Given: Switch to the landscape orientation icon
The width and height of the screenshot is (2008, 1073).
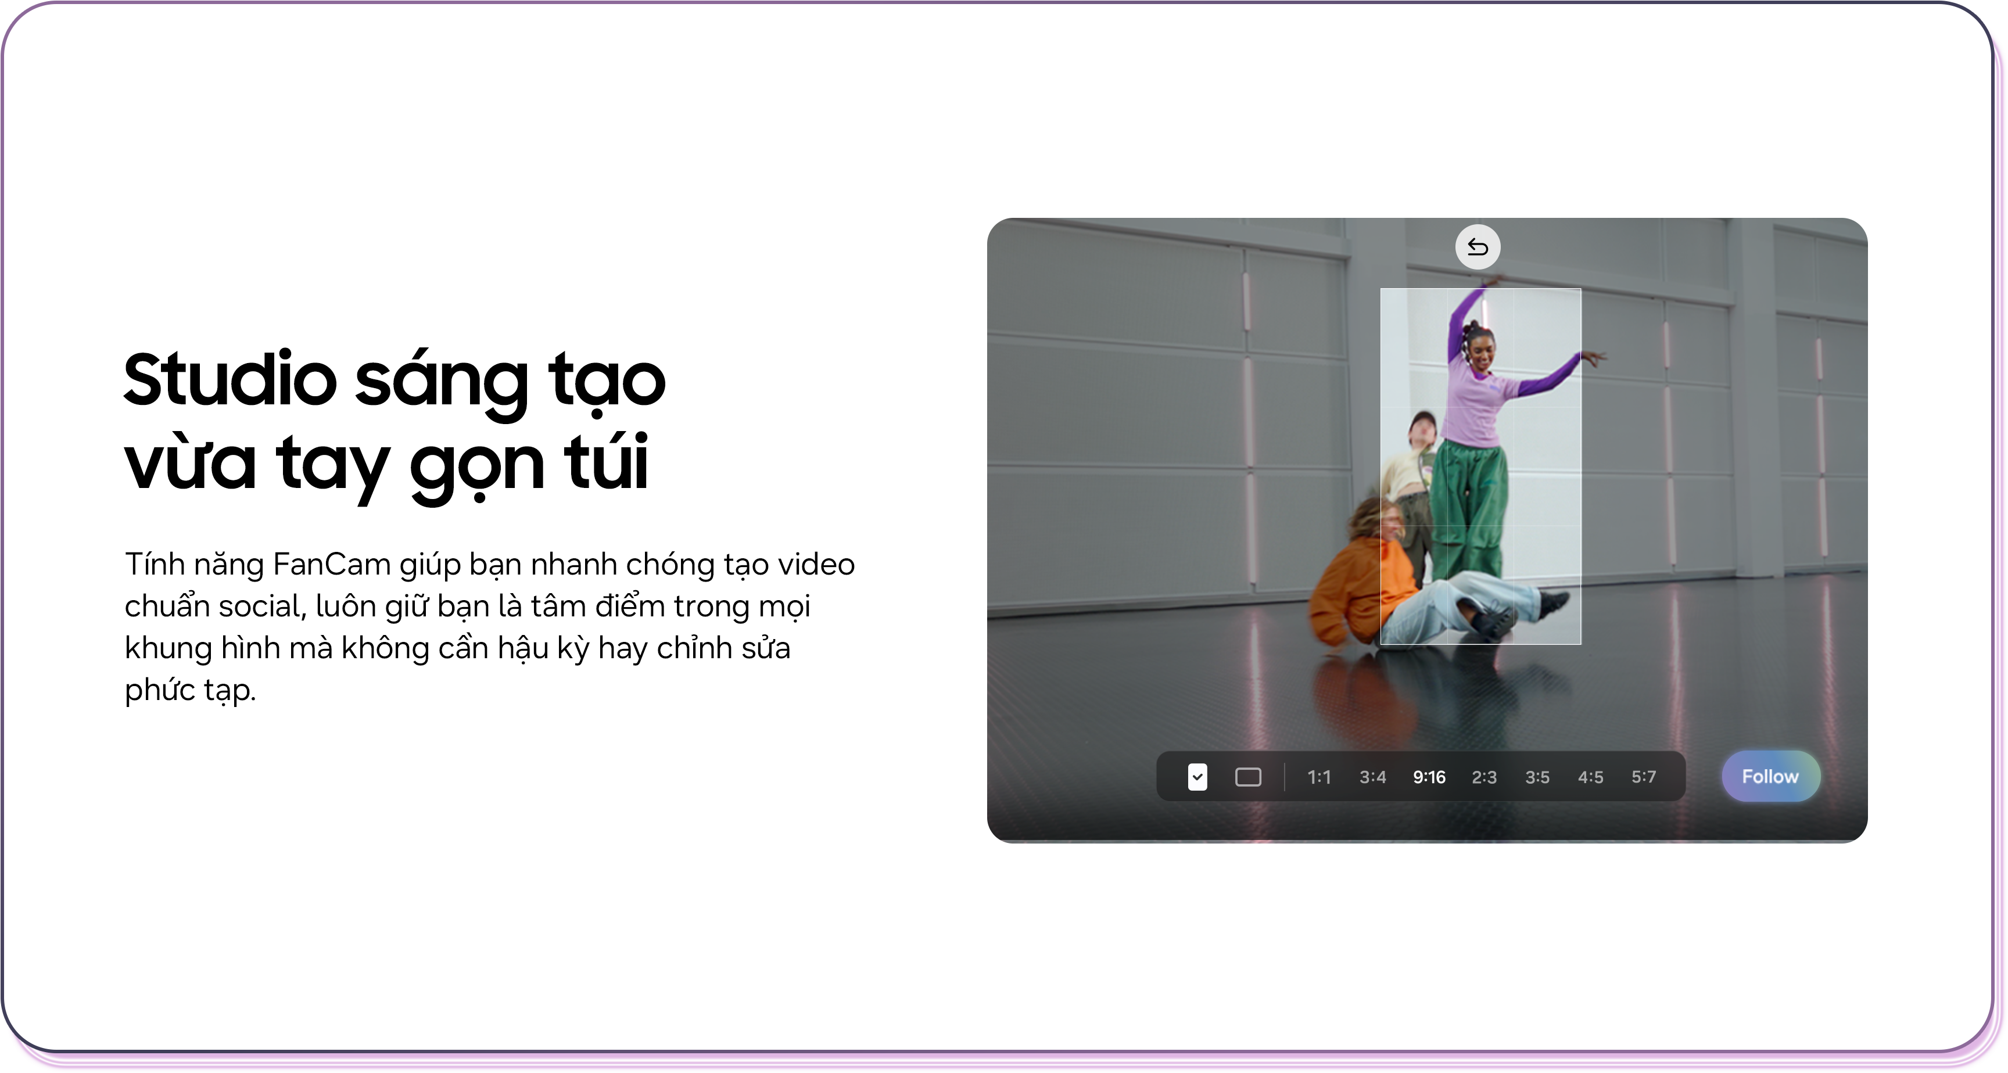Looking at the screenshot, I should tap(1248, 777).
